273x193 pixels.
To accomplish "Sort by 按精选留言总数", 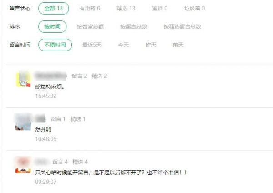I will (182, 27).
